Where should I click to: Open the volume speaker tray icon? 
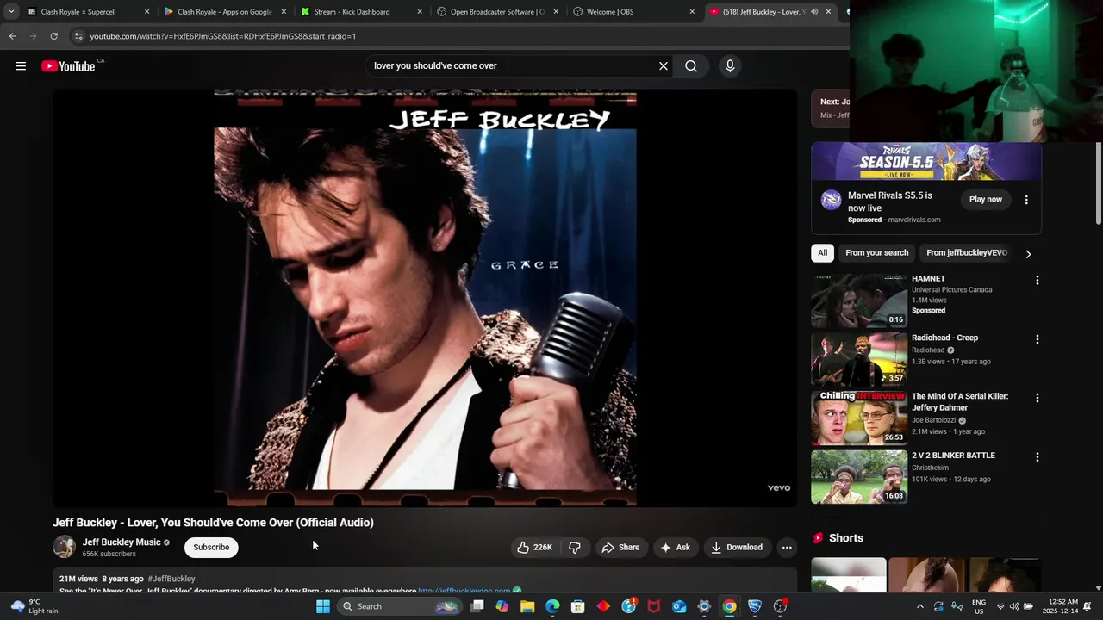pos(1014,606)
